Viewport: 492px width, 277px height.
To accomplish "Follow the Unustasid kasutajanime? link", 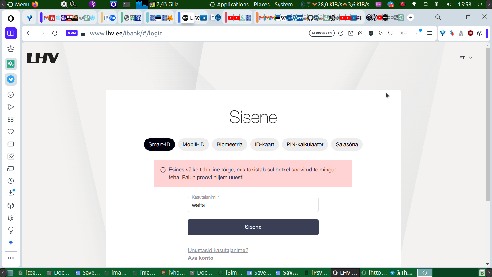I will [x=218, y=250].
